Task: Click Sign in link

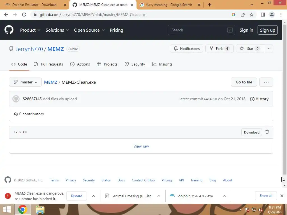Action: (246, 30)
